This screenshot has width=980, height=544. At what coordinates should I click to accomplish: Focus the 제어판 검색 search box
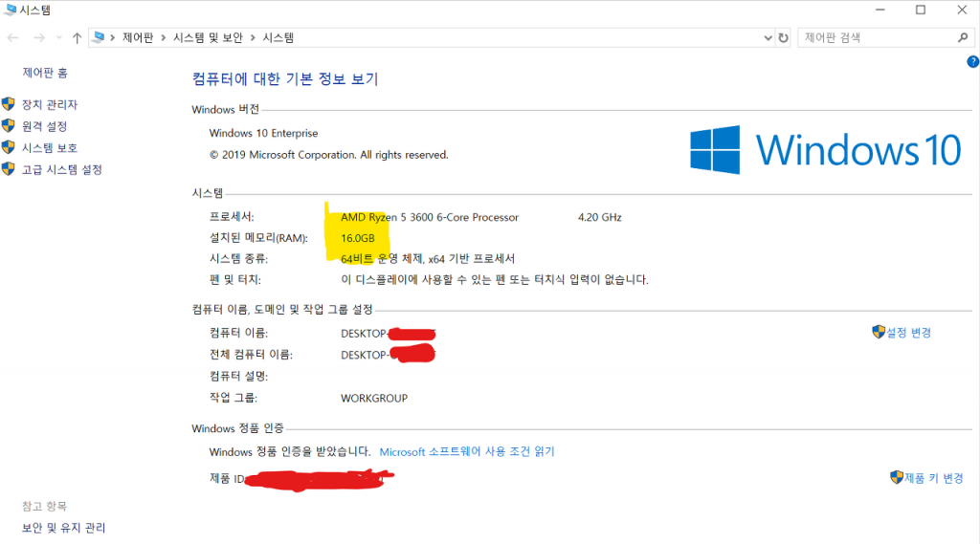tap(885, 37)
